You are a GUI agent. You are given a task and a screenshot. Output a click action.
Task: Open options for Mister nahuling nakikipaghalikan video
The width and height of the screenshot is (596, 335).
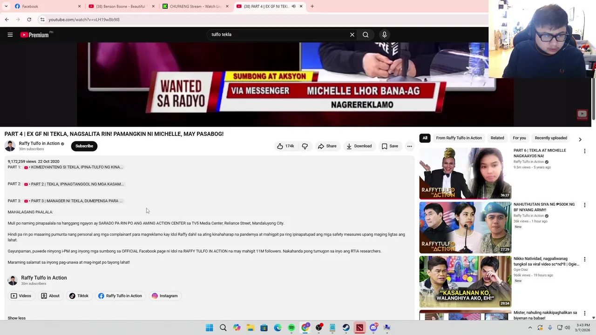click(585, 313)
